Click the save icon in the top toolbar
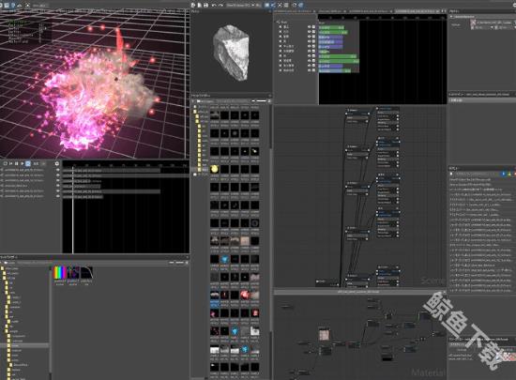This screenshot has width=516, height=380. coord(205,6)
